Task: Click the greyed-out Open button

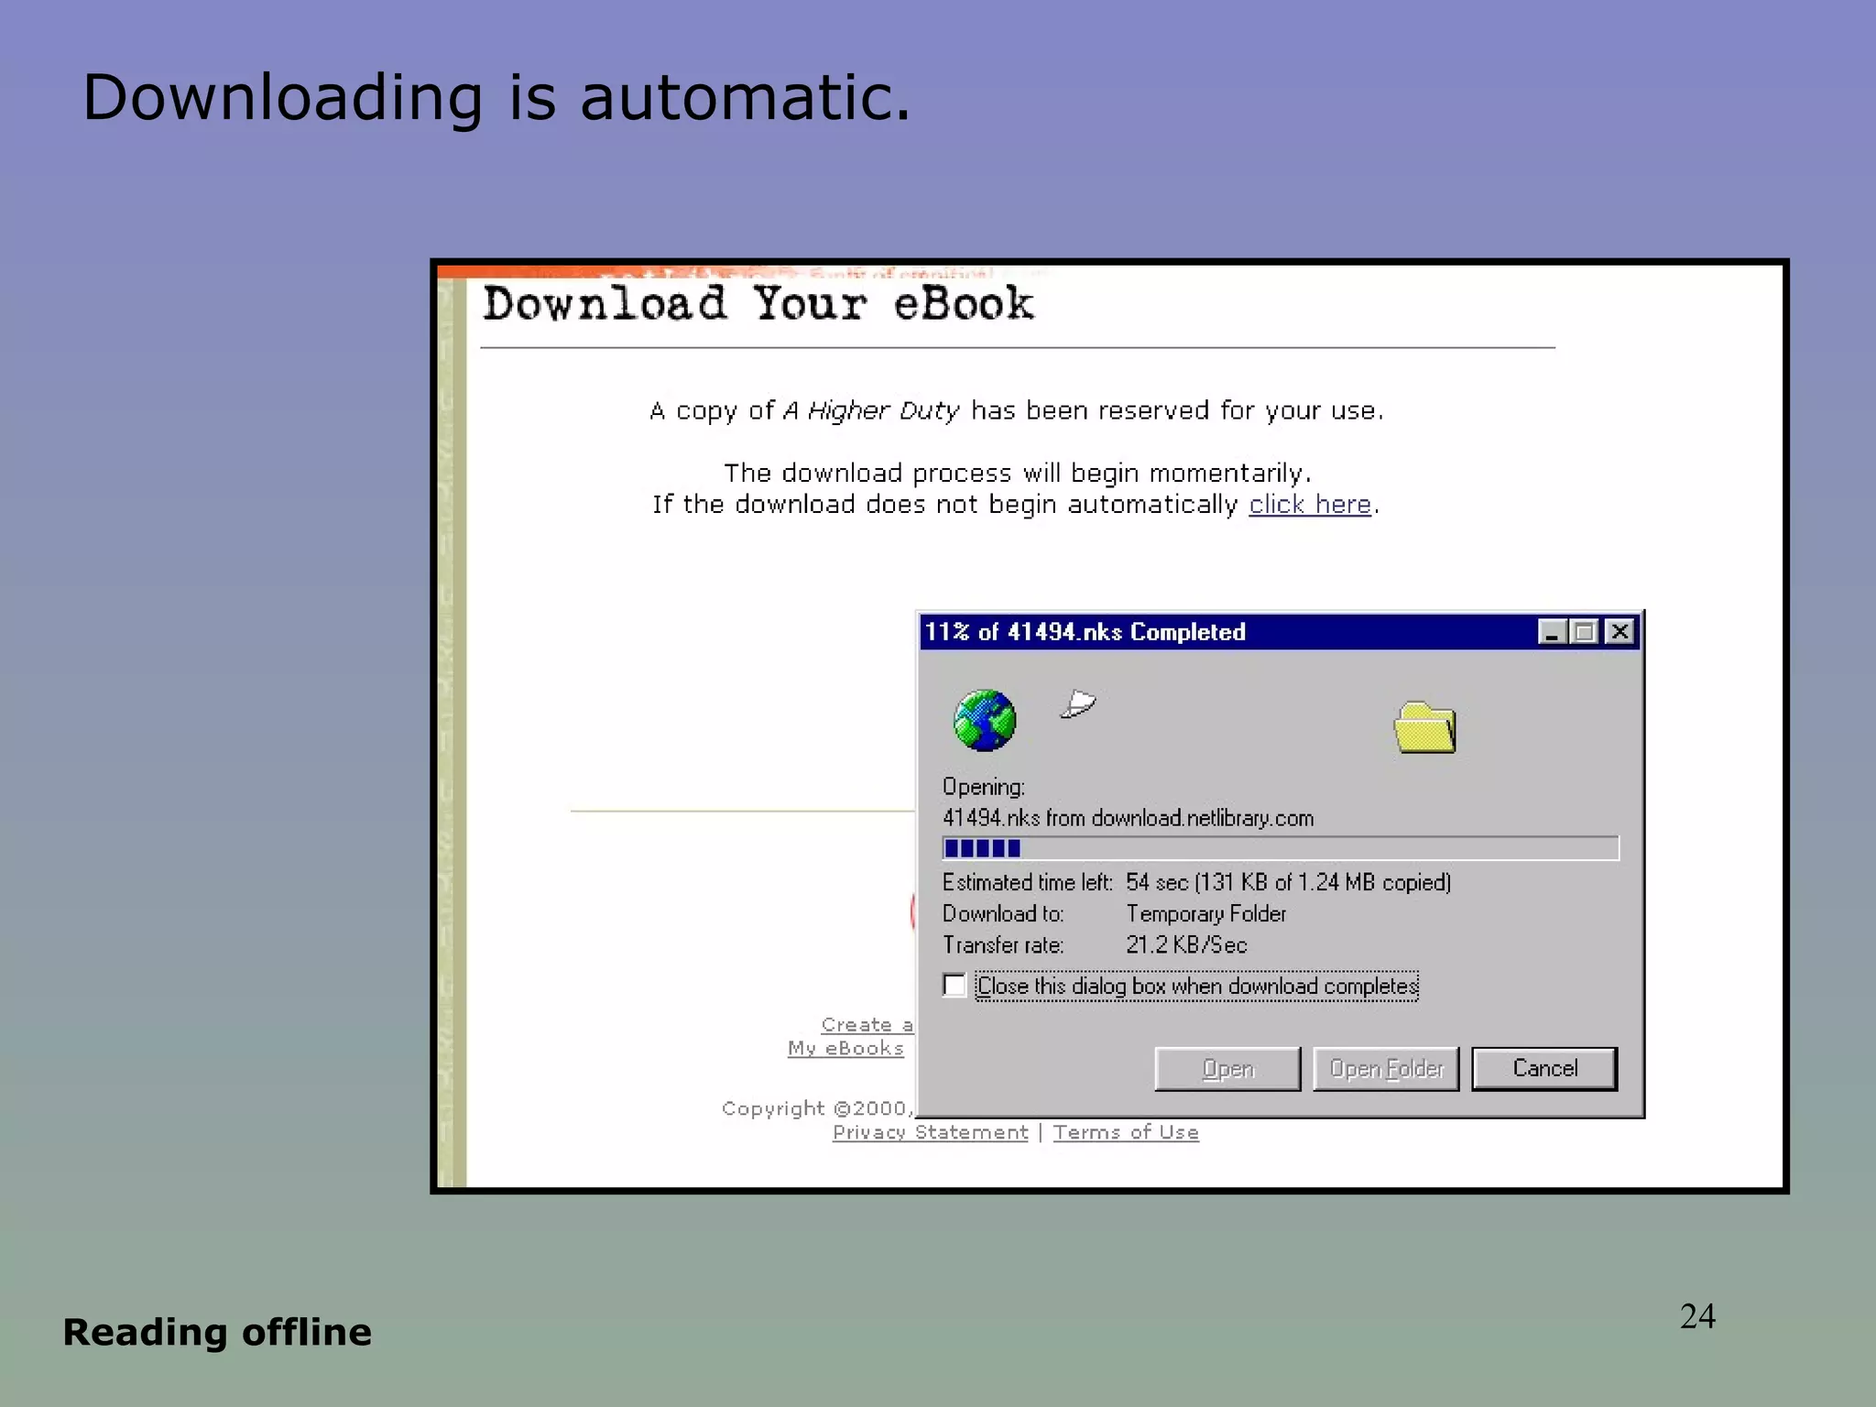Action: pyautogui.click(x=1227, y=1068)
